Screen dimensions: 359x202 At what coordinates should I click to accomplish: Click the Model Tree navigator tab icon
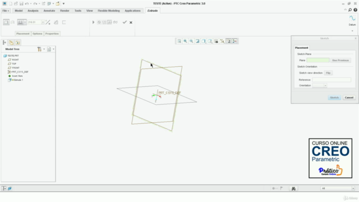click(4, 43)
